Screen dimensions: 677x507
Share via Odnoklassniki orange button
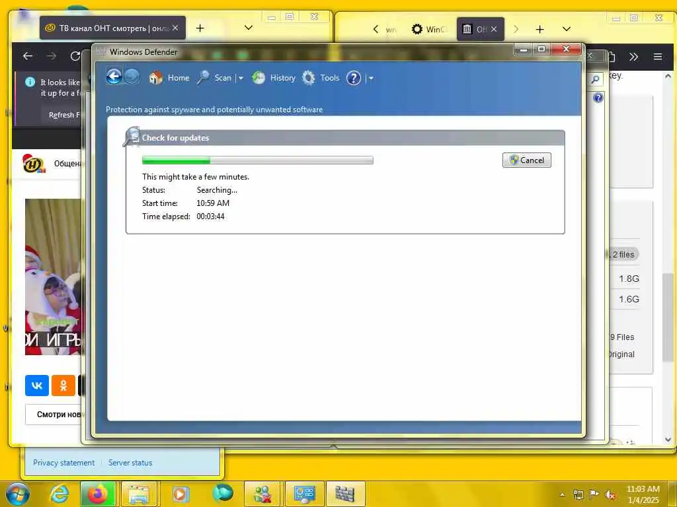coord(63,386)
